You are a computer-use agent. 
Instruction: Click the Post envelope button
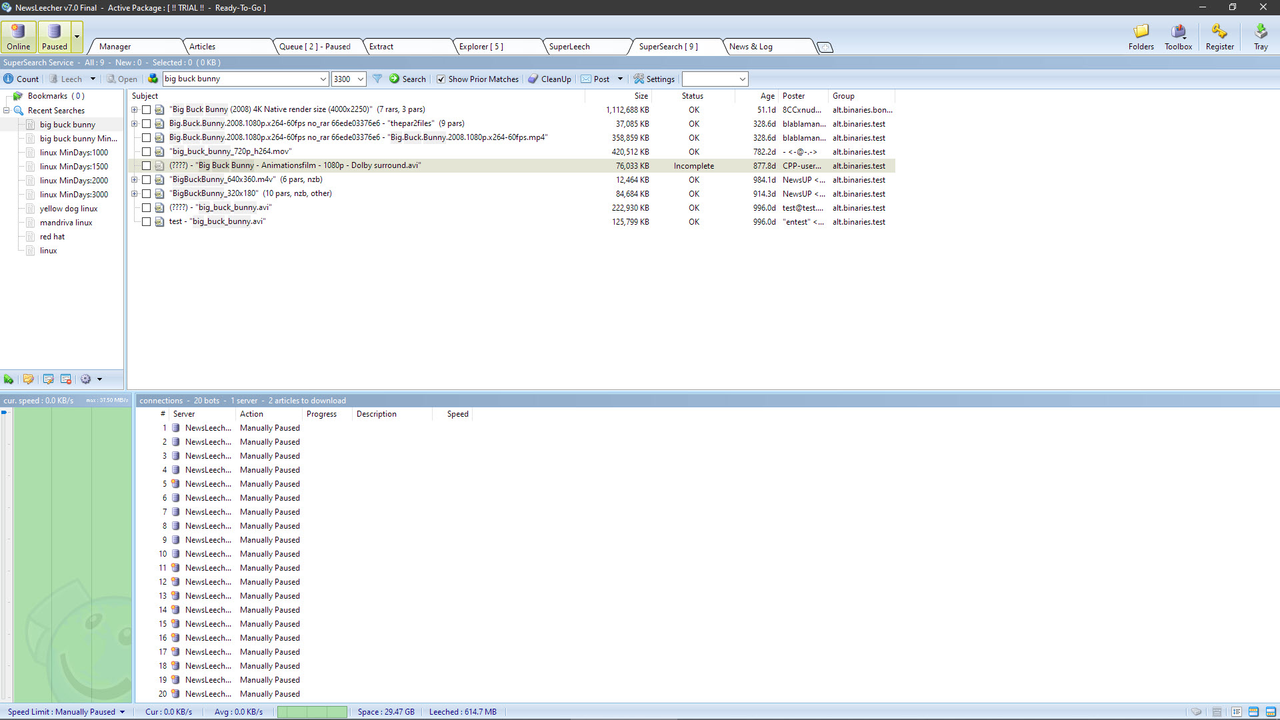tap(595, 79)
